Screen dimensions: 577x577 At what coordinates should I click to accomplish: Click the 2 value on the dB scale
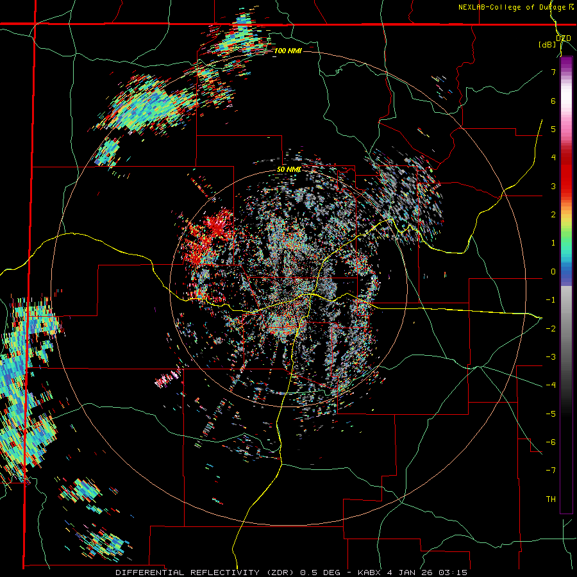pyautogui.click(x=553, y=215)
